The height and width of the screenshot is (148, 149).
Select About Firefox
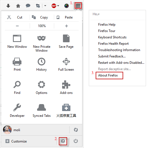[x=108, y=75]
